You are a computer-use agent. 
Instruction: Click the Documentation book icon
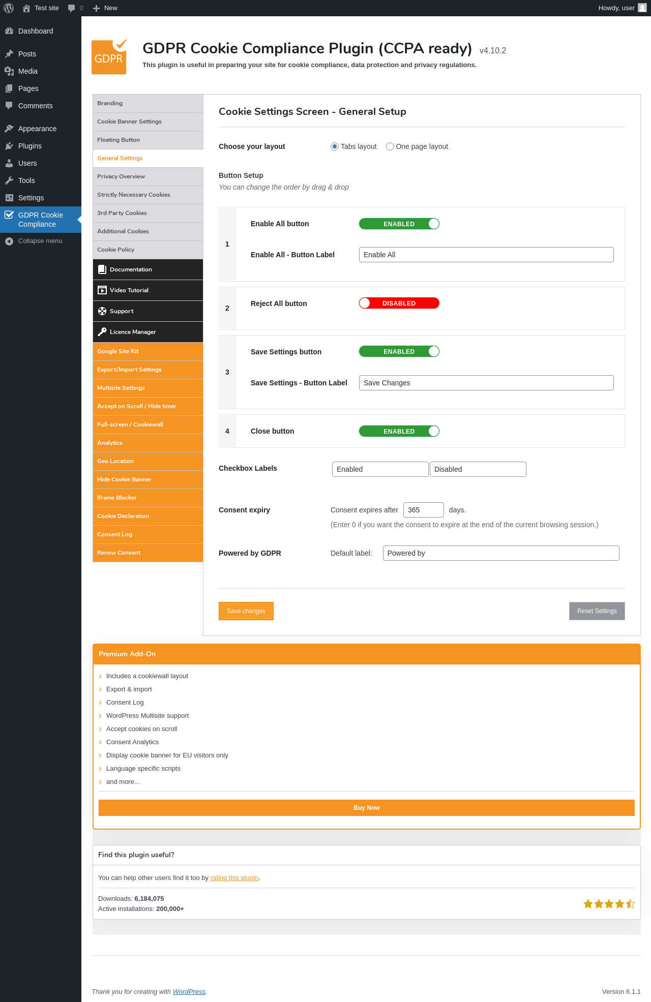coord(102,269)
